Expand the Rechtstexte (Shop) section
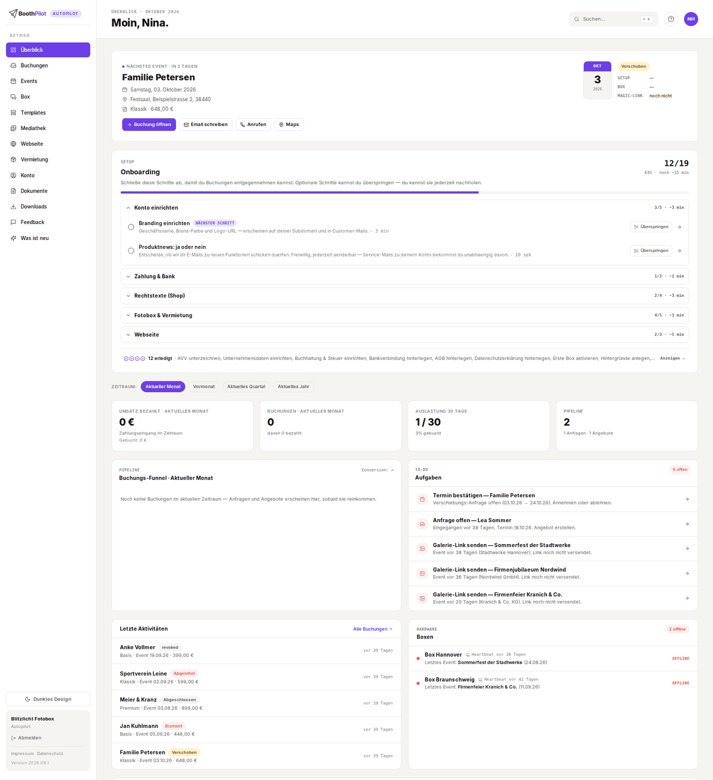 [x=405, y=295]
